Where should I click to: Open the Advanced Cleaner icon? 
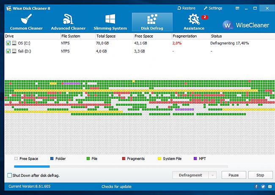point(68,19)
